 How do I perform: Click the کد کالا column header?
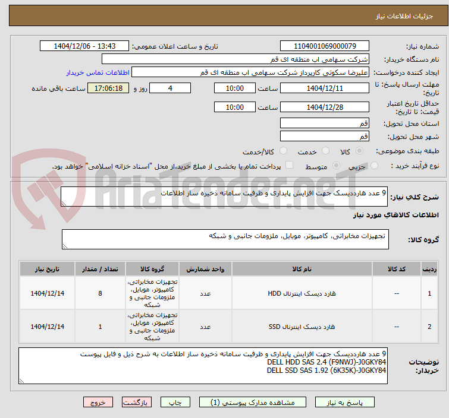[397, 269]
